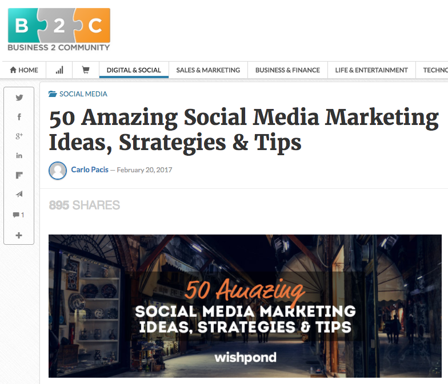Open the Digital & Social tab
This screenshot has height=384, width=448.
[134, 70]
